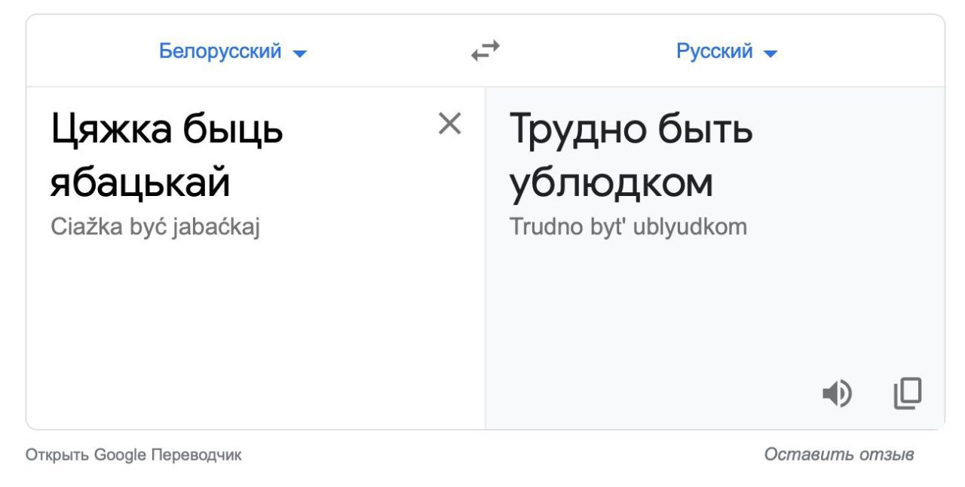
Task: Swap source and target languages
Action: (485, 51)
